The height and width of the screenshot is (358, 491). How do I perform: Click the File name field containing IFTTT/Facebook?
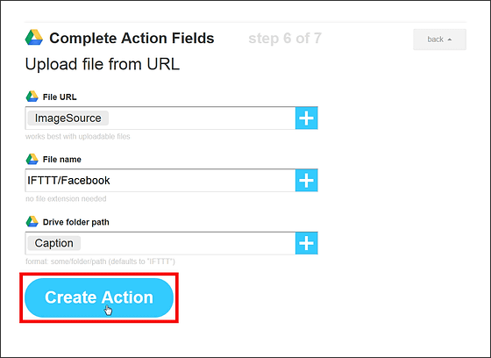point(160,180)
